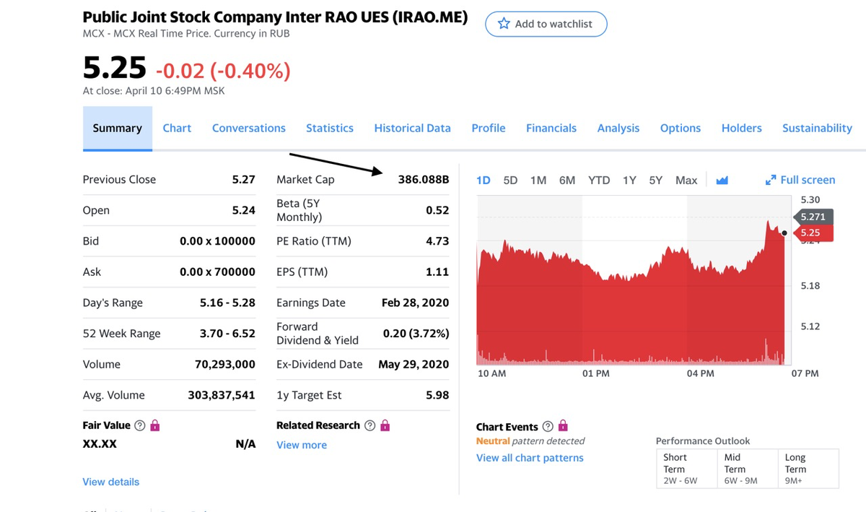The image size is (866, 512).
Task: Switch to the Statistics tab
Action: coord(330,128)
